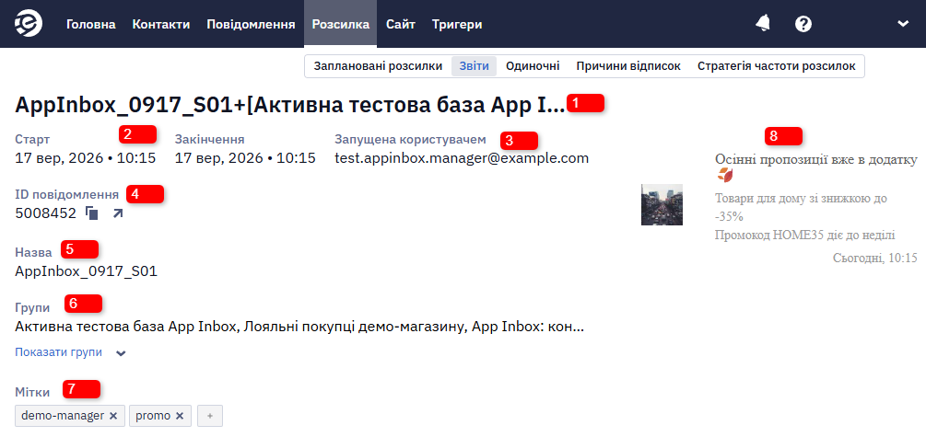Image resolution: width=926 pixels, height=437 pixels.
Task: Click the ID повідомлення label
Action: pyautogui.click(x=66, y=194)
